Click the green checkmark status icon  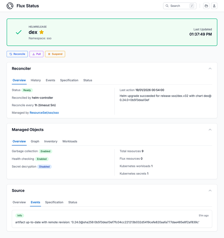tap(19, 32)
